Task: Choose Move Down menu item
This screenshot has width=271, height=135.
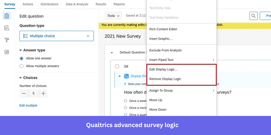Action: coord(181,110)
